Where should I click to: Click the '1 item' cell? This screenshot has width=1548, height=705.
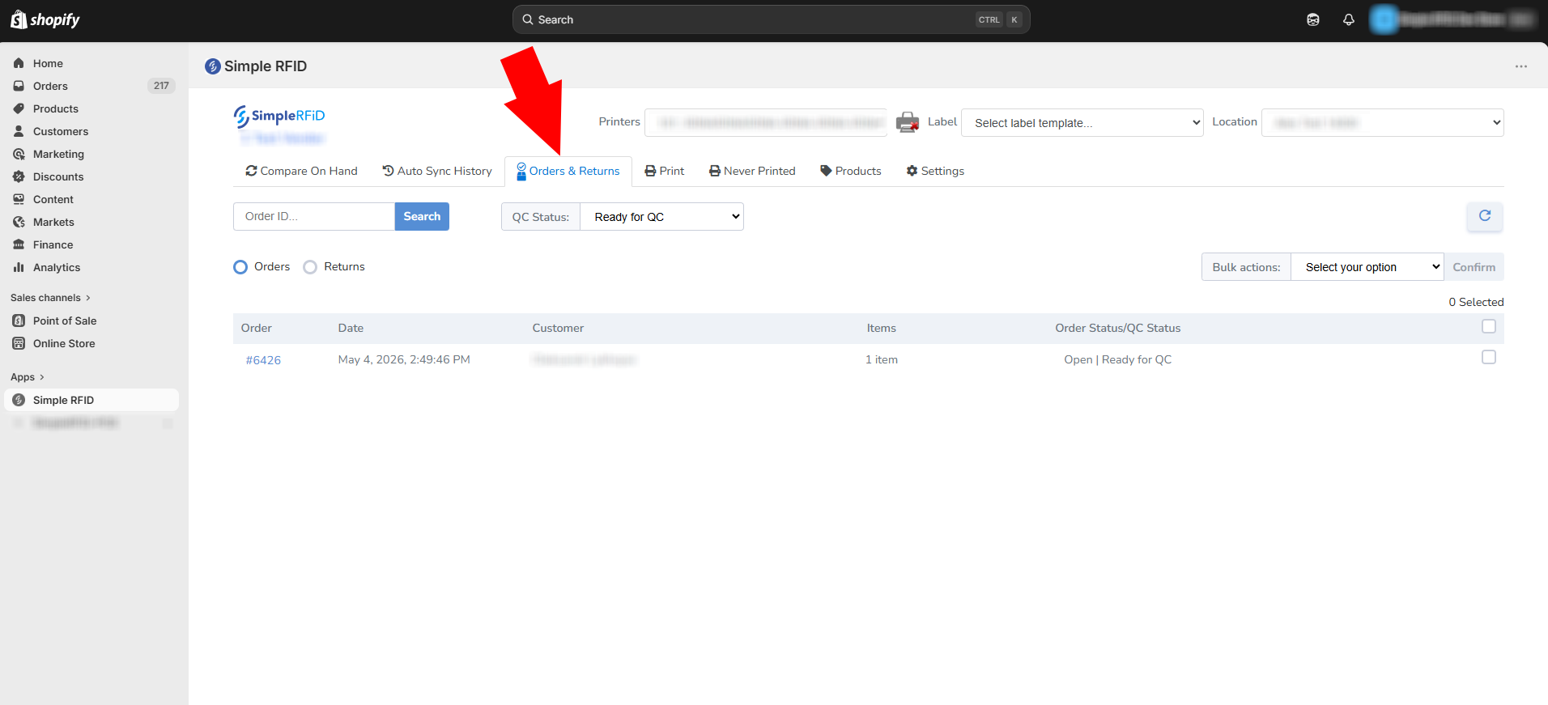882,359
